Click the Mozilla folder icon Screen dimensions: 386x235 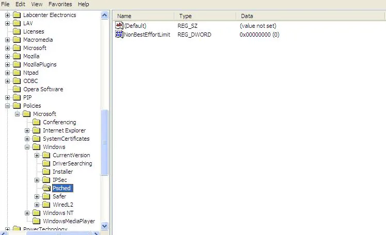(17, 56)
